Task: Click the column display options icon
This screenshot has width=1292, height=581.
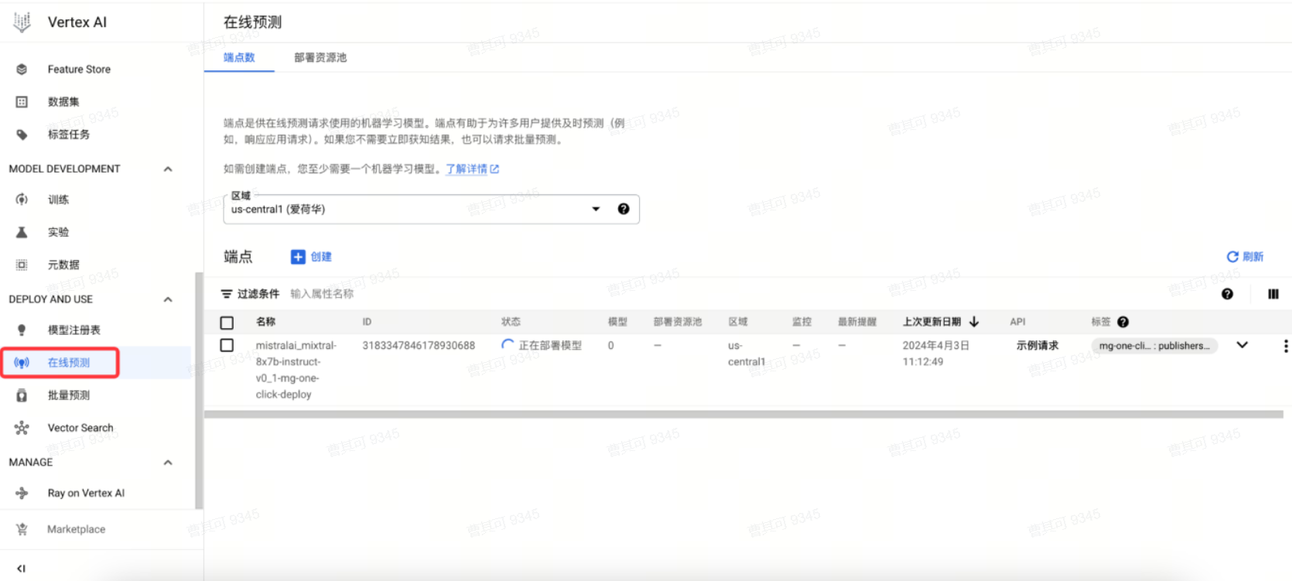Action: pyautogui.click(x=1273, y=294)
